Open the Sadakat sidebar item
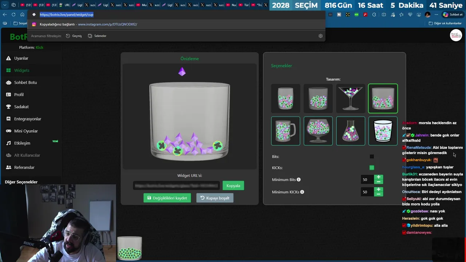This screenshot has height=262, width=466. tap(21, 107)
